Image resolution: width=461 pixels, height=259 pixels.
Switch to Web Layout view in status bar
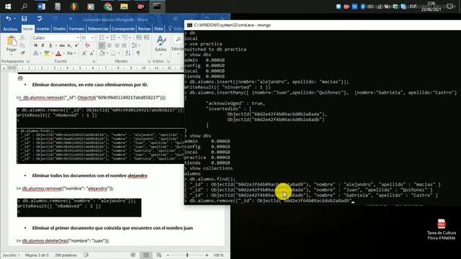[x=158, y=255]
